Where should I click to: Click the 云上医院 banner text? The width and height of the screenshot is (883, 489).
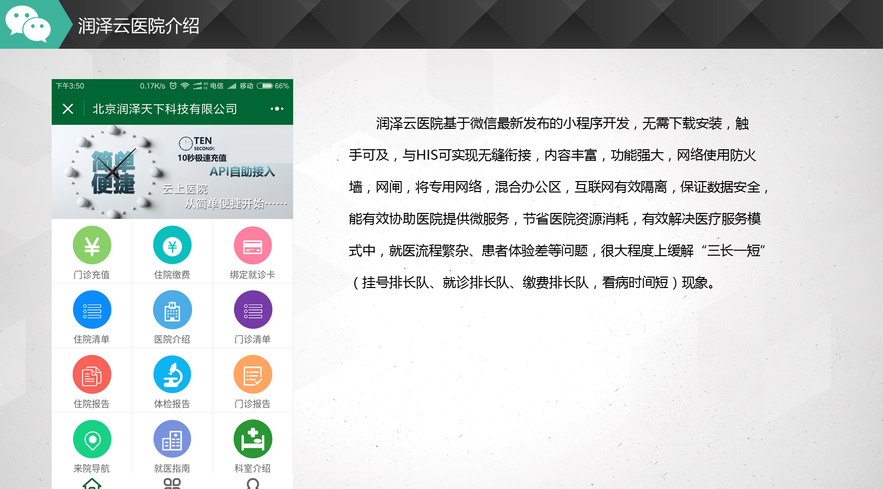tap(185, 189)
